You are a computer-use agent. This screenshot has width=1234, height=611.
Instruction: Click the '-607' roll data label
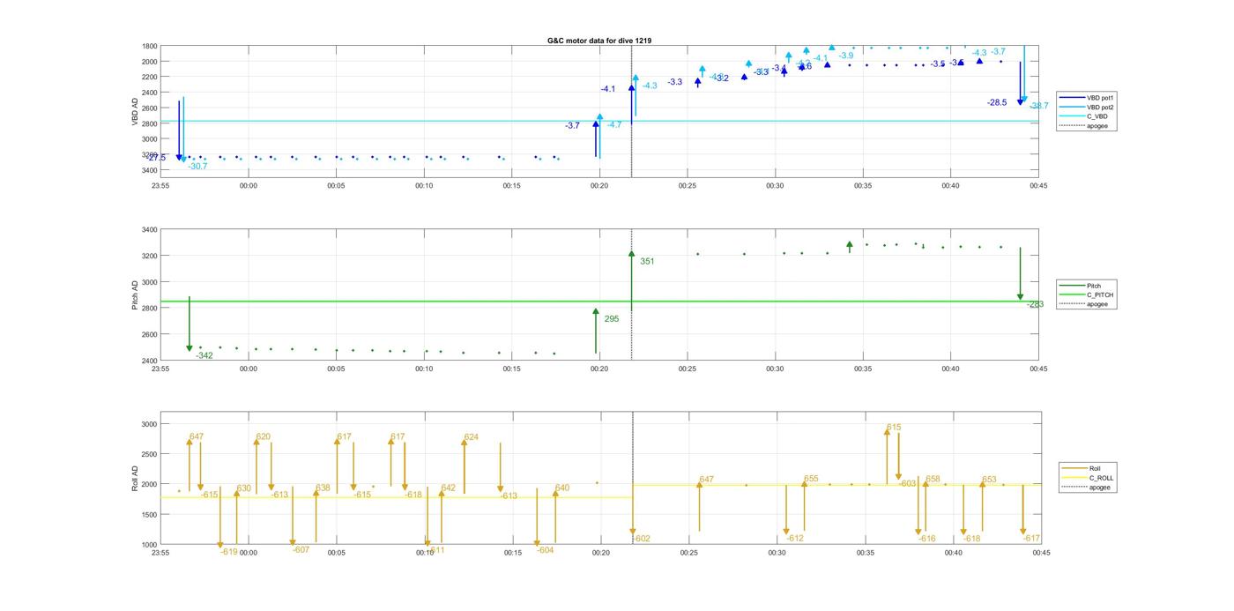[x=301, y=549]
